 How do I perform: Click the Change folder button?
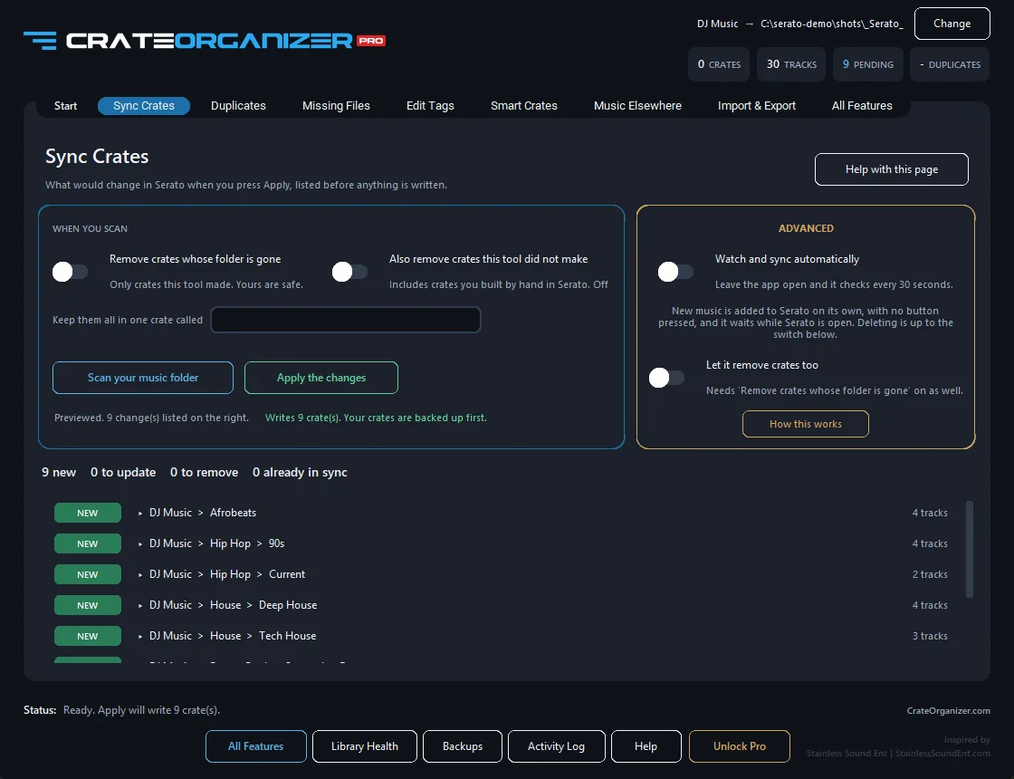coord(952,24)
